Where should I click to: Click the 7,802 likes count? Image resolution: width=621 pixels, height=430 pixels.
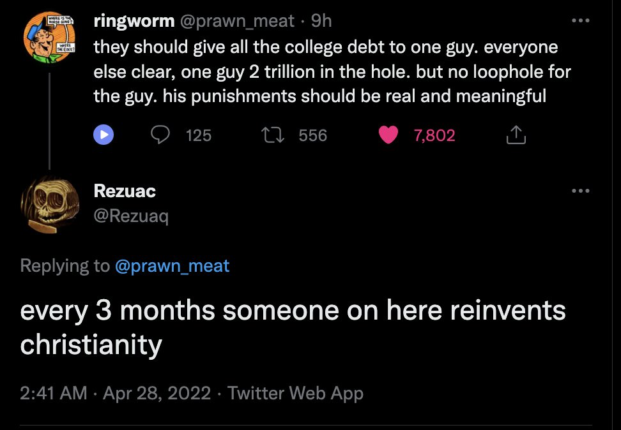[434, 135]
